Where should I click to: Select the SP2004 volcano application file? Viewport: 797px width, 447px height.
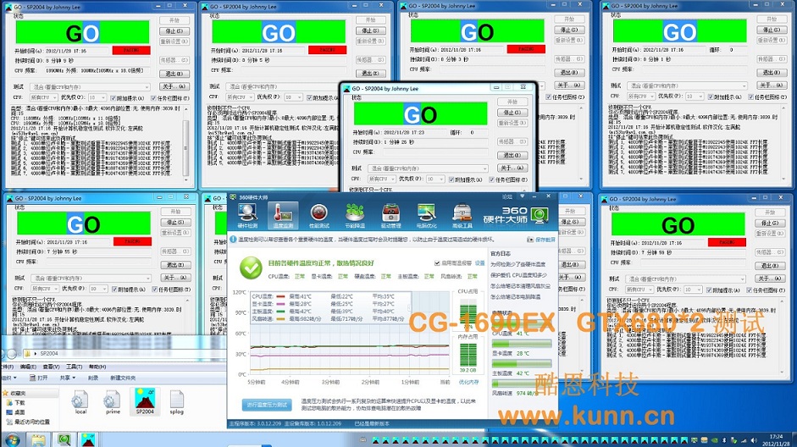(145, 401)
